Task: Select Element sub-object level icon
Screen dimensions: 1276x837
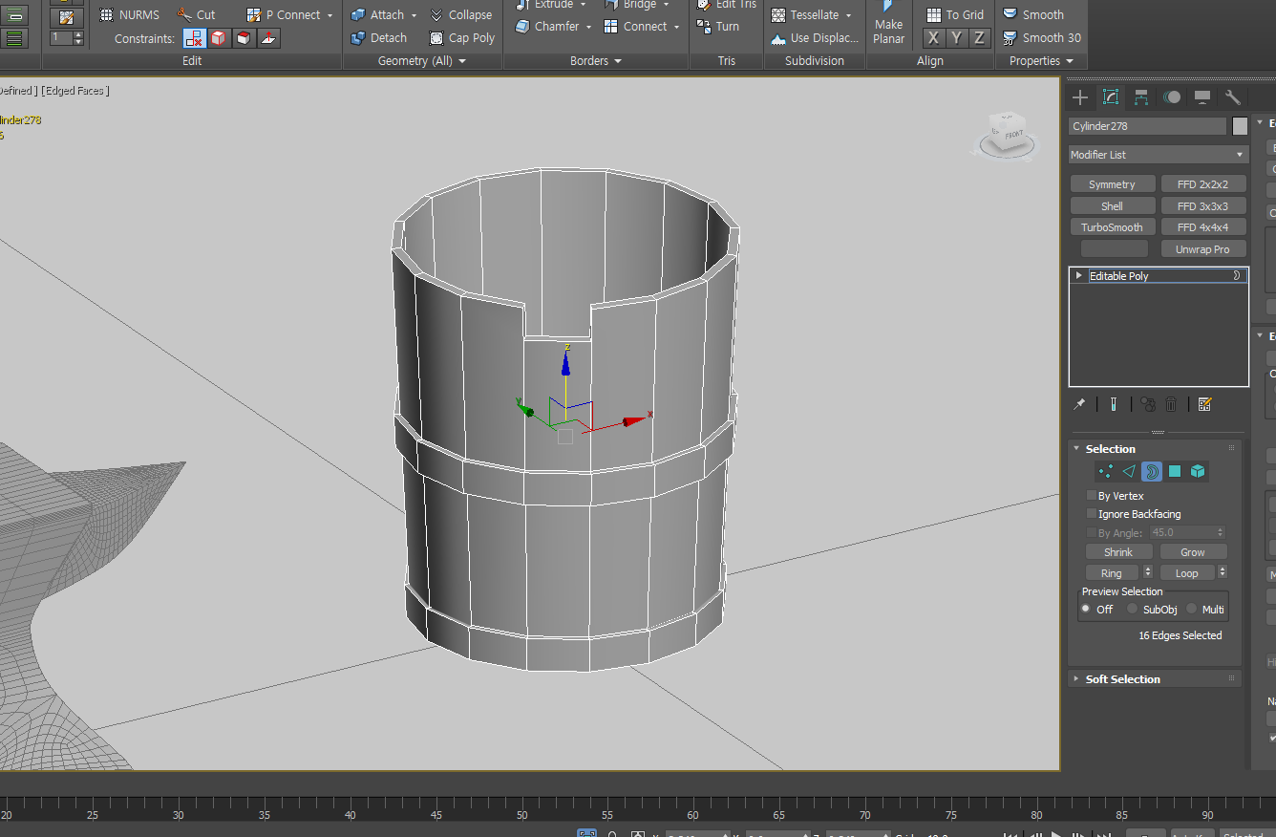Action: click(x=1198, y=471)
